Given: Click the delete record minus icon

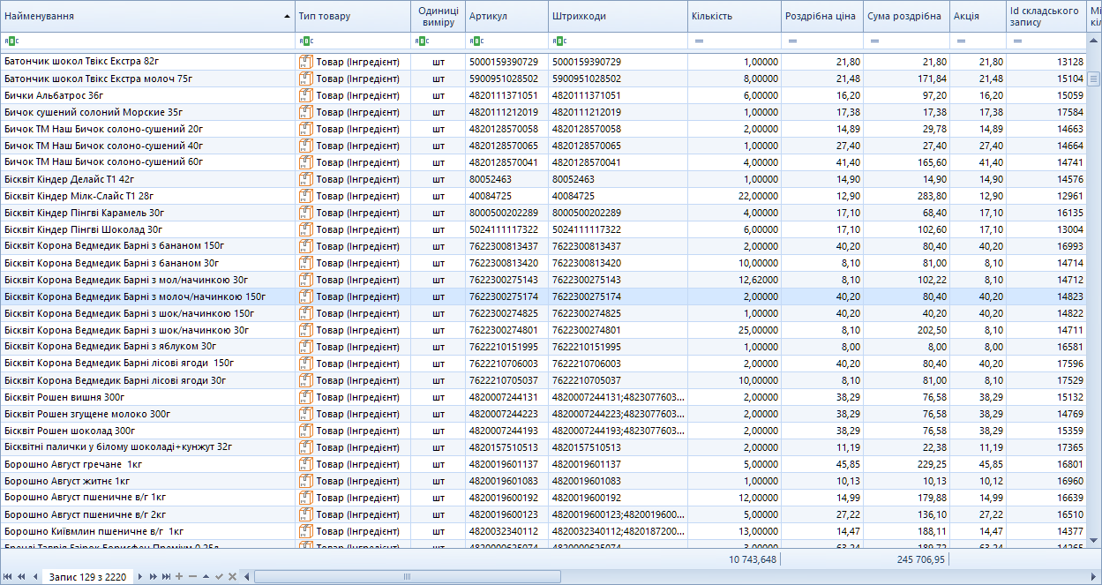Looking at the screenshot, I should coord(192,576).
